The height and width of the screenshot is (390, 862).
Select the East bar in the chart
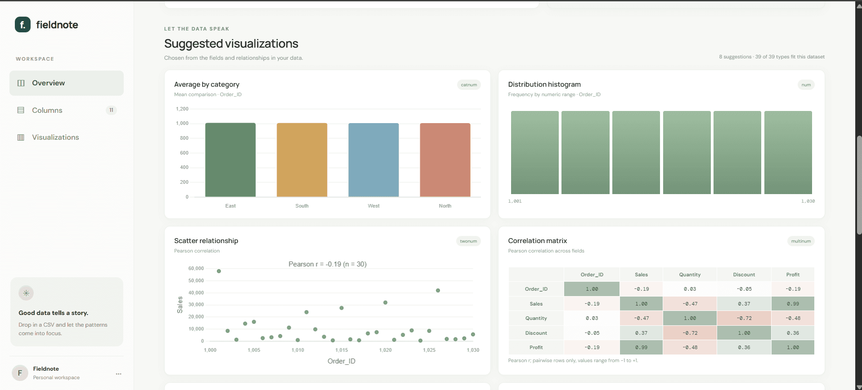pyautogui.click(x=230, y=160)
